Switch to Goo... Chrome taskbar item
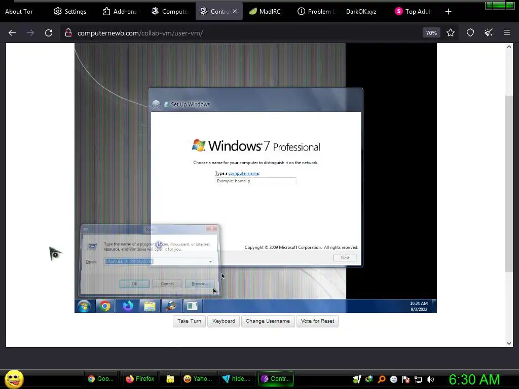519x389 pixels. 101,379
